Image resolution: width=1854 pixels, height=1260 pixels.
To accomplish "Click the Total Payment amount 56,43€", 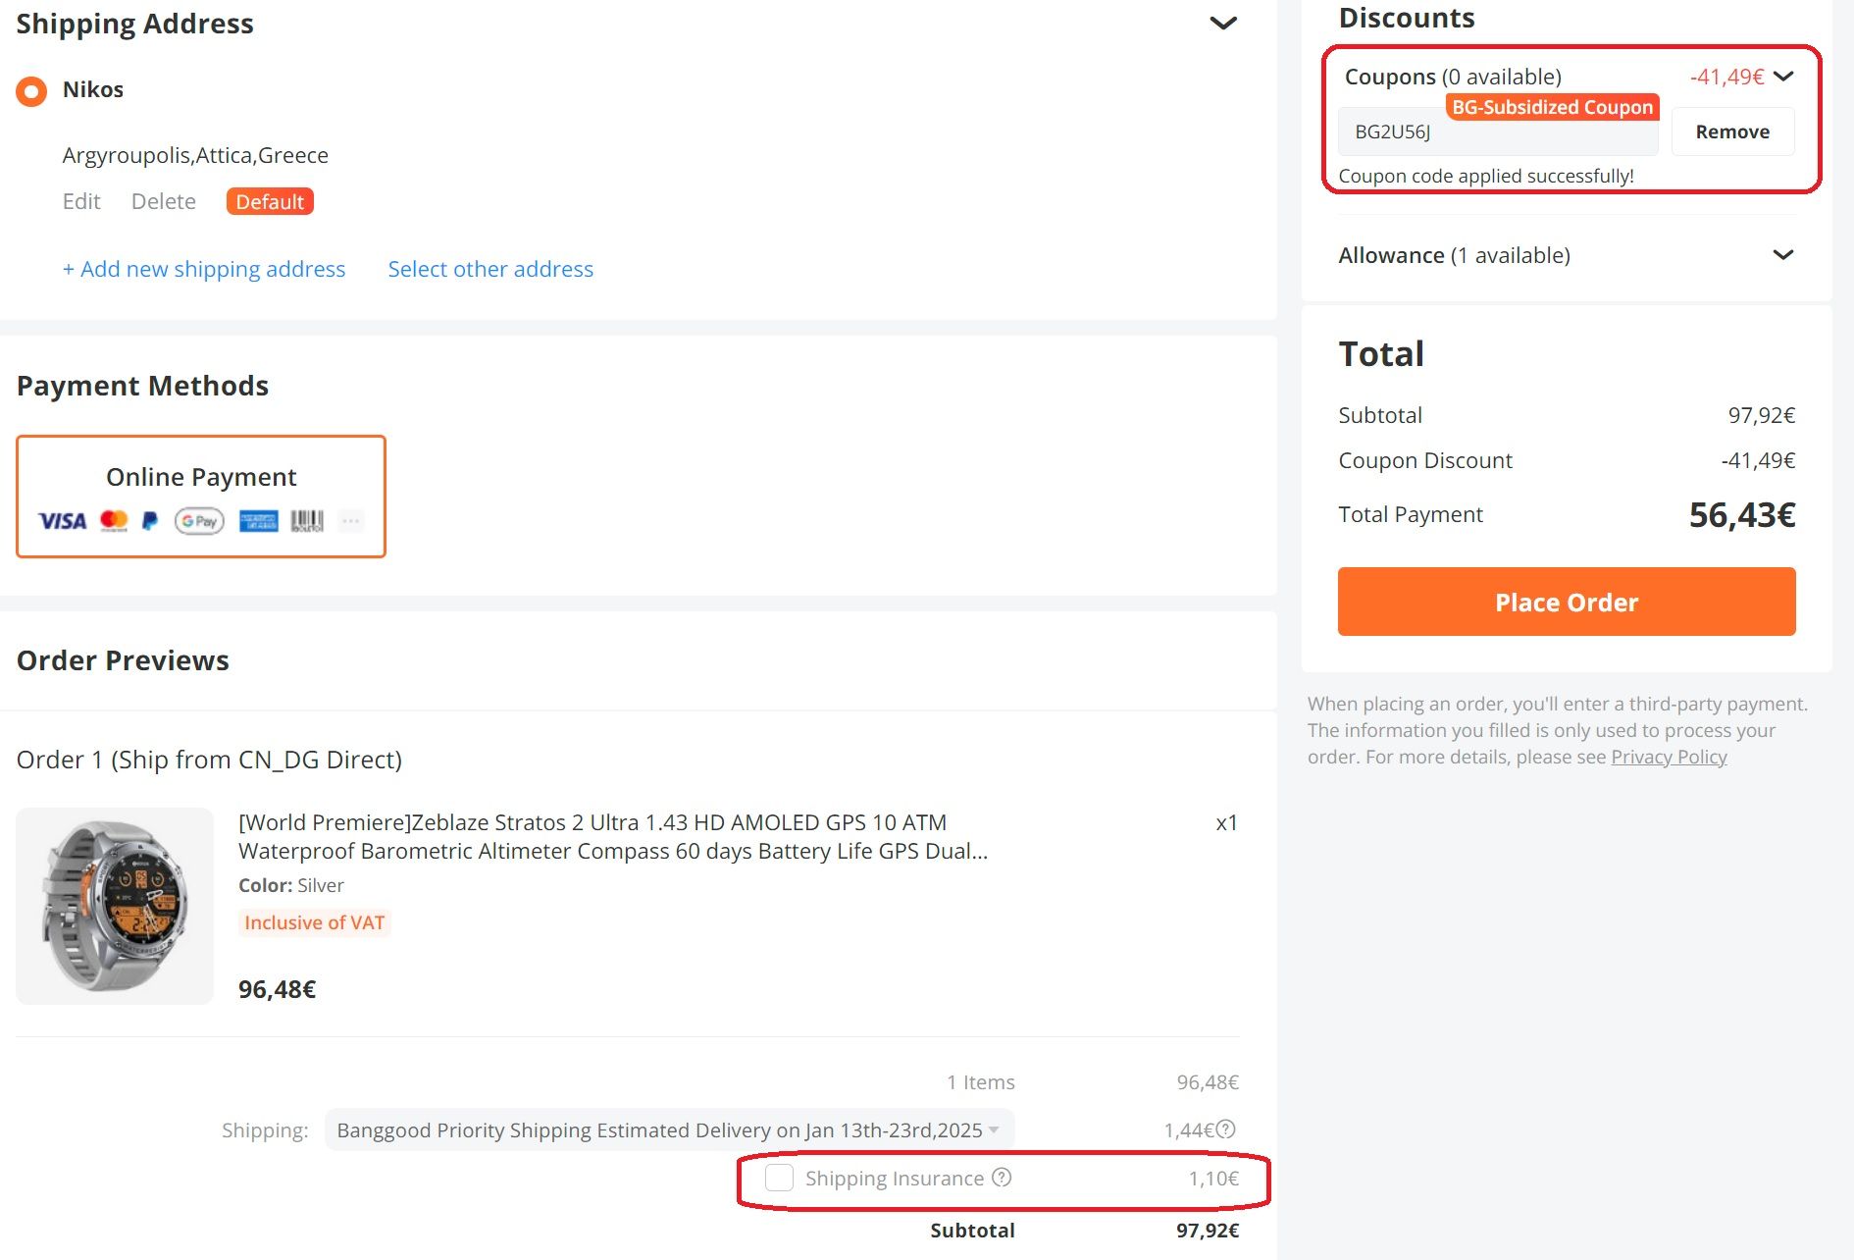I will (1742, 515).
